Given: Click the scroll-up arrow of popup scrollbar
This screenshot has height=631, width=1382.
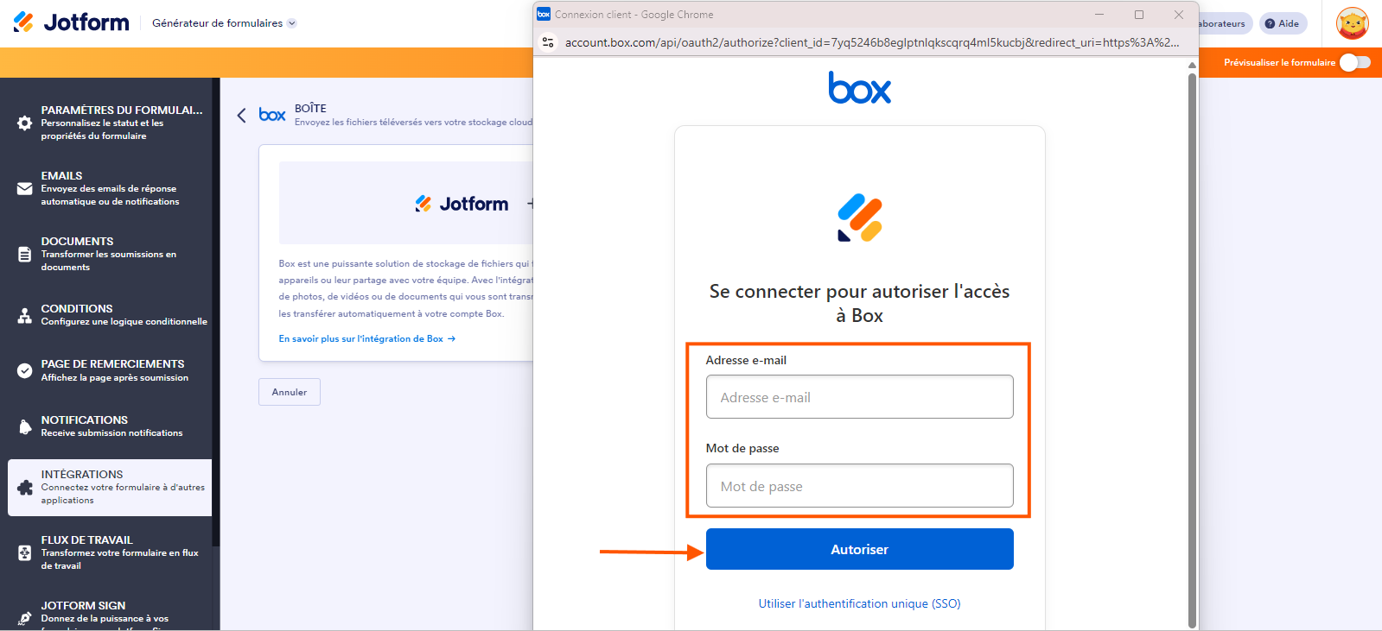Looking at the screenshot, I should (1193, 65).
